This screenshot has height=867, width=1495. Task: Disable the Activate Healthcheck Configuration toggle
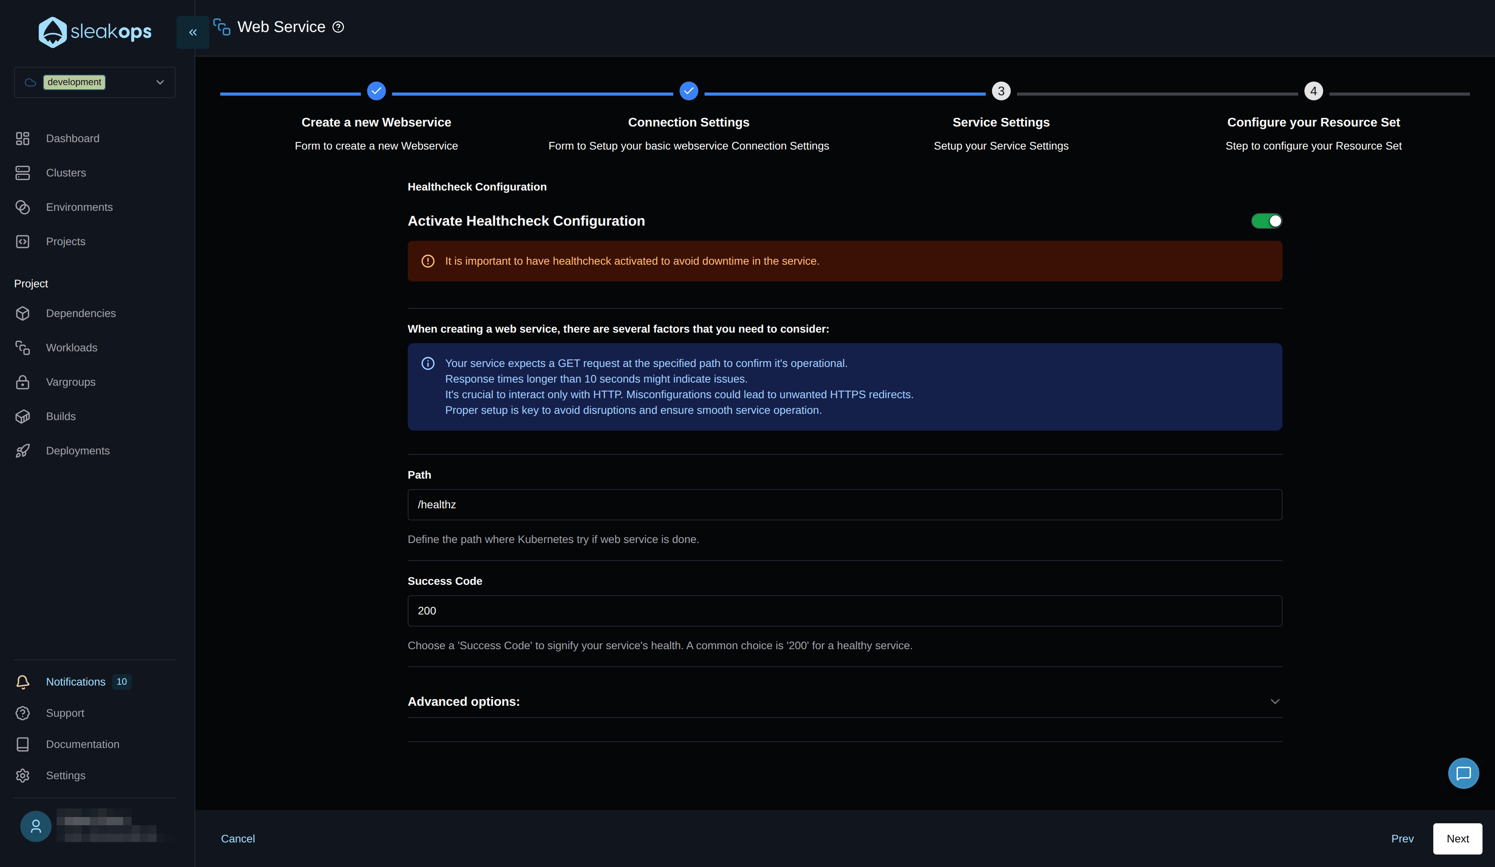click(1266, 221)
